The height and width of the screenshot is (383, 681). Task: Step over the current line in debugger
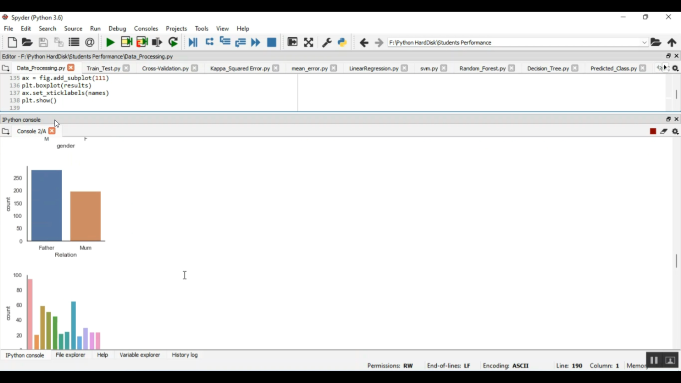click(209, 42)
